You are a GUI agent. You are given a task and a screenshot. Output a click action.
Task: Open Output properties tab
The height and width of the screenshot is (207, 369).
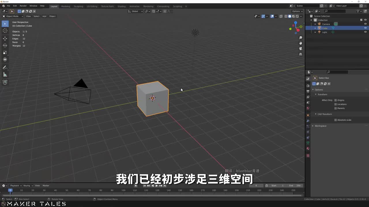pos(308,91)
